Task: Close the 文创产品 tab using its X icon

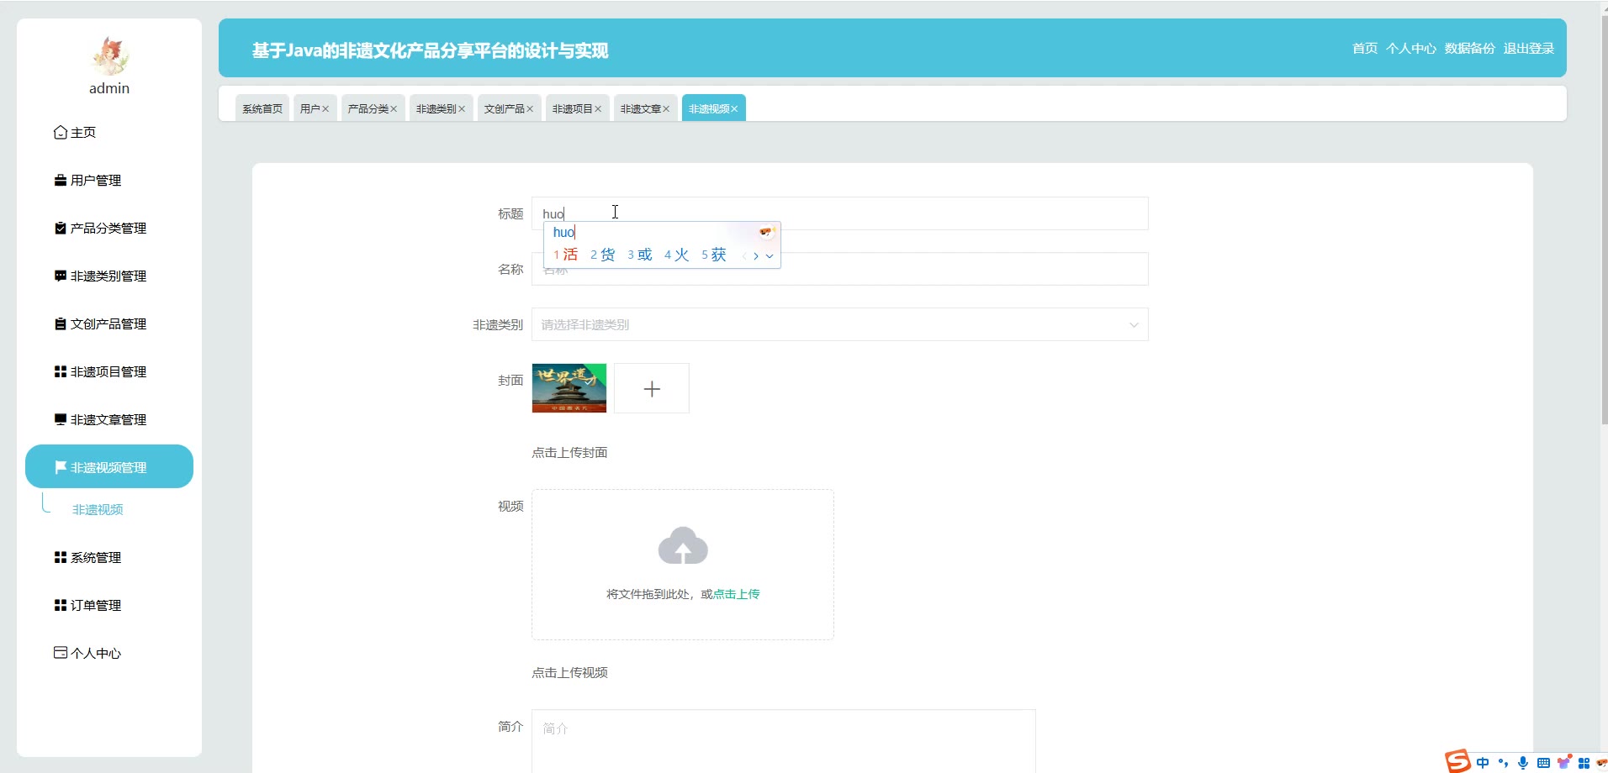Action: (x=530, y=109)
